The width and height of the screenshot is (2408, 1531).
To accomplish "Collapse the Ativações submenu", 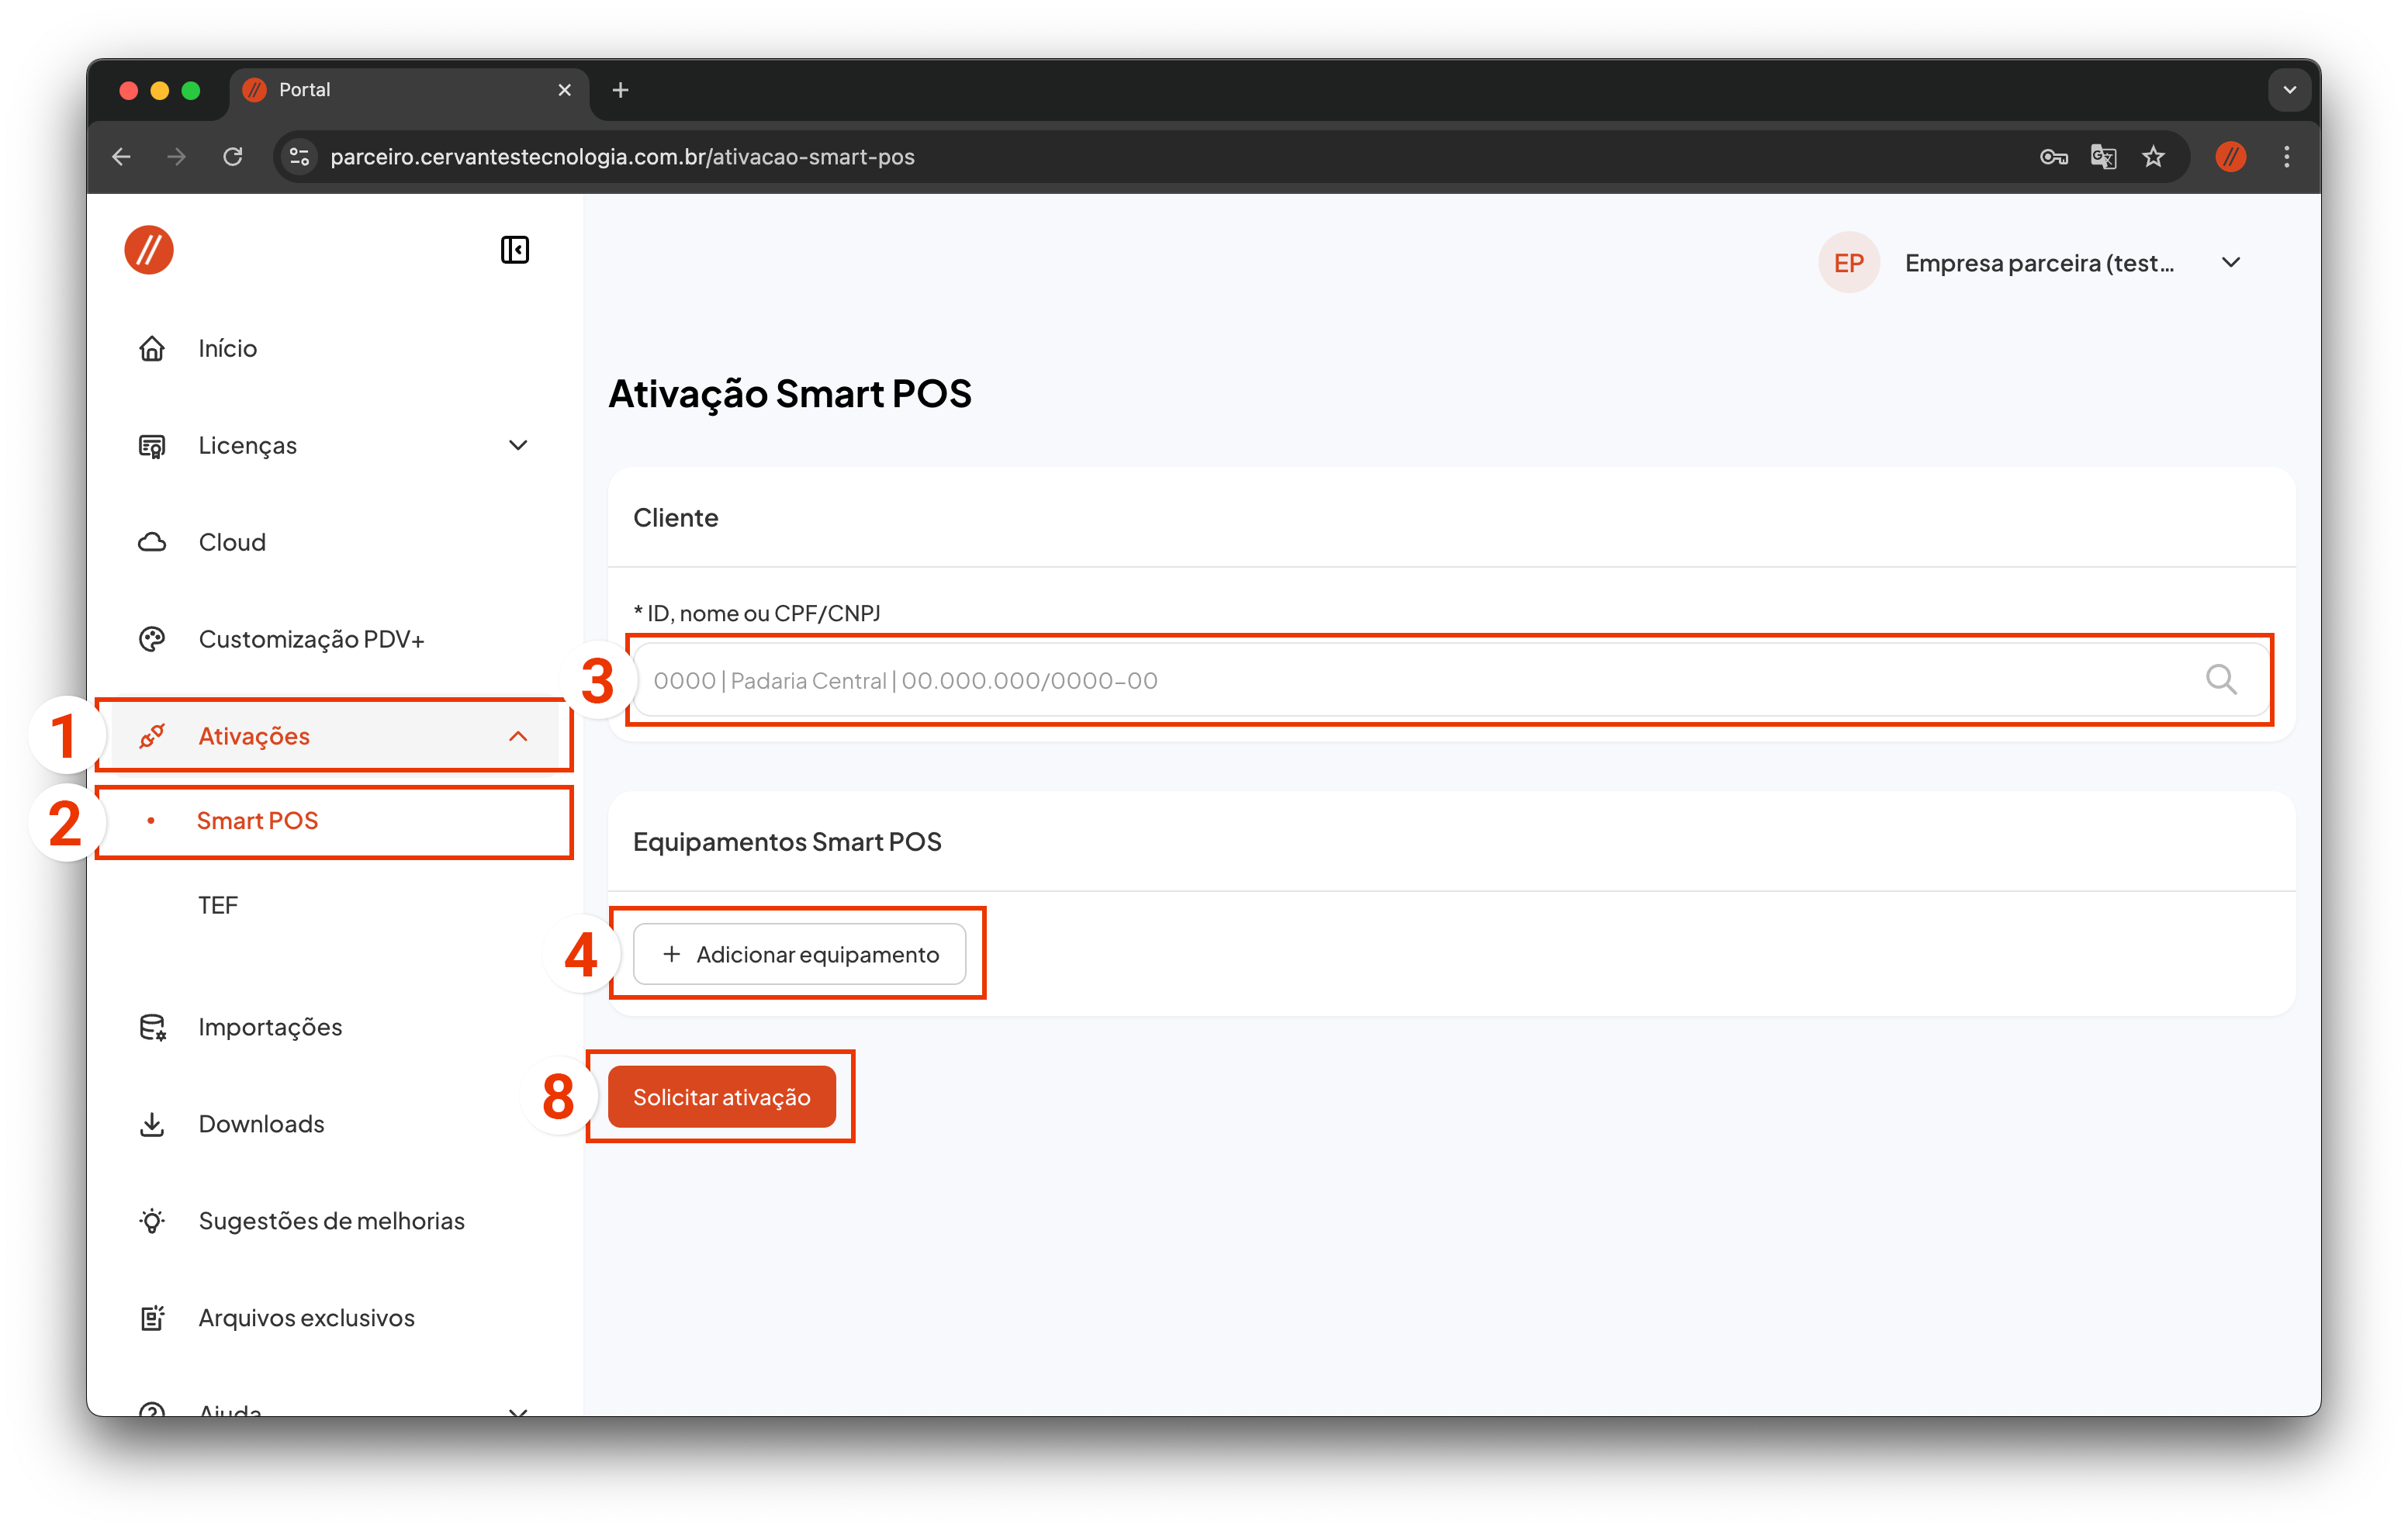I will (518, 736).
